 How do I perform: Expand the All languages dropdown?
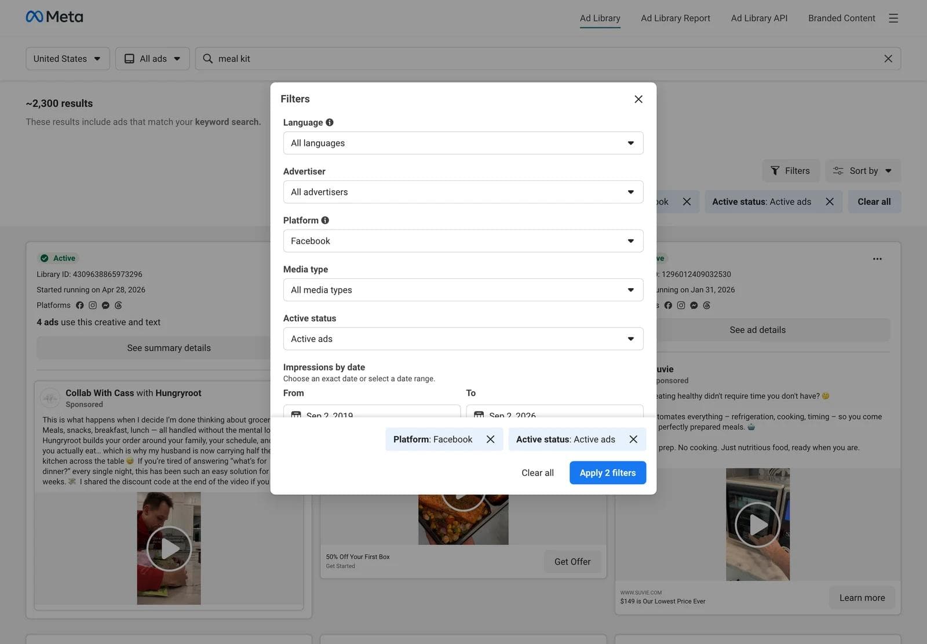(x=463, y=143)
